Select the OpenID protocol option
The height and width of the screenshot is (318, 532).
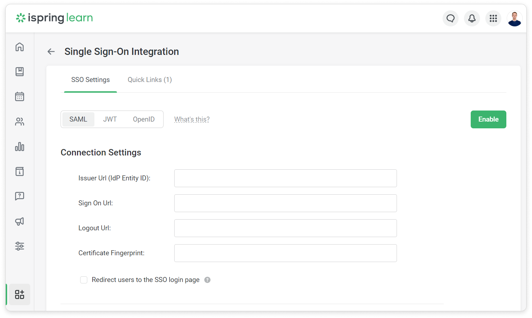coord(144,119)
